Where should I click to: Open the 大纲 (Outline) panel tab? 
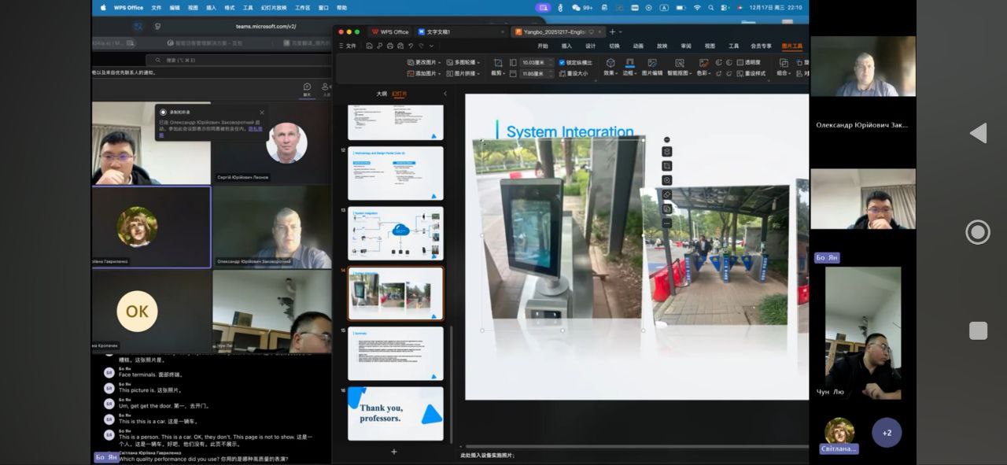(382, 94)
